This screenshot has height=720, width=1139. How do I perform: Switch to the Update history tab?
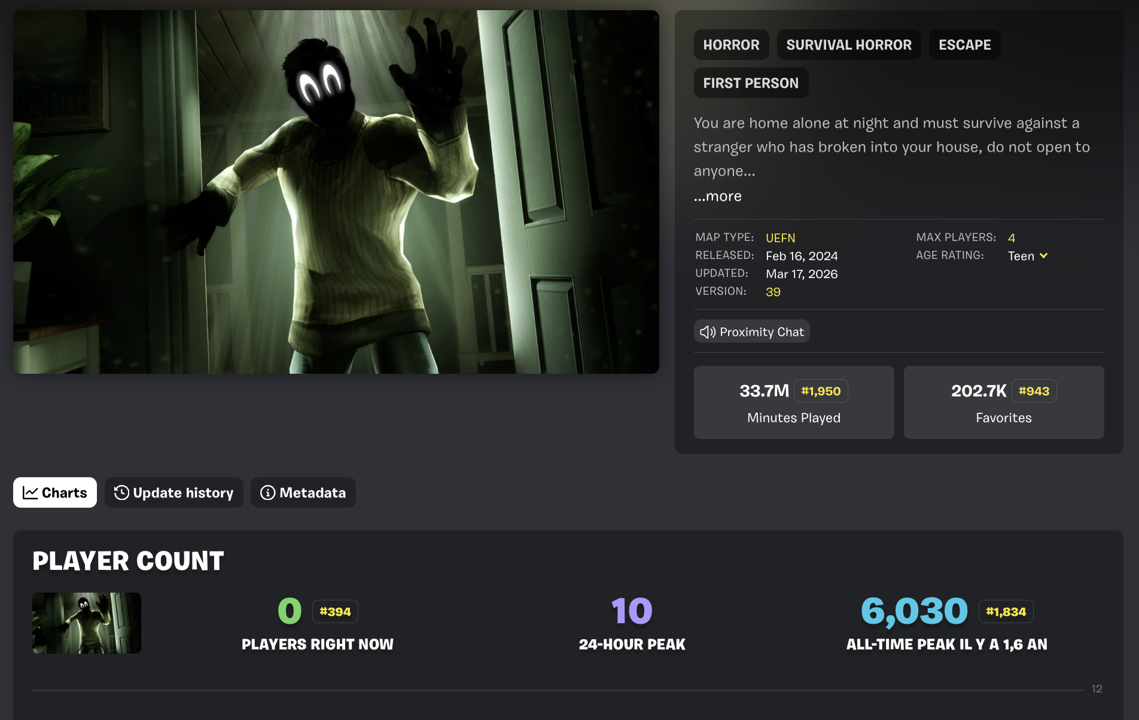[x=174, y=493]
